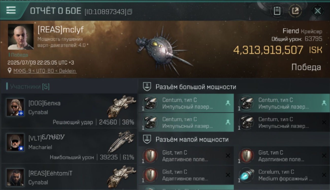This screenshot has width=330, height=190.
Task: Open the Corelum Medium afterburner module
Action: [282, 175]
